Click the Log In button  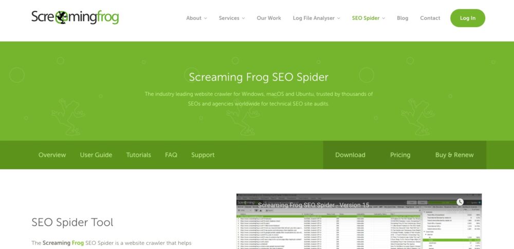click(467, 18)
